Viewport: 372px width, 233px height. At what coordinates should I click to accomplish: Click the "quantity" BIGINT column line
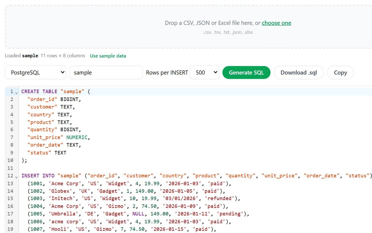click(x=54, y=130)
